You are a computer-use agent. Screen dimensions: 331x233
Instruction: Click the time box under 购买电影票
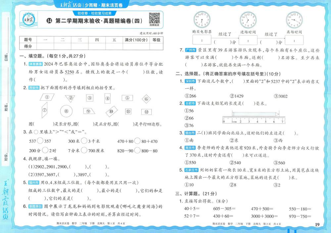(x=202, y=40)
